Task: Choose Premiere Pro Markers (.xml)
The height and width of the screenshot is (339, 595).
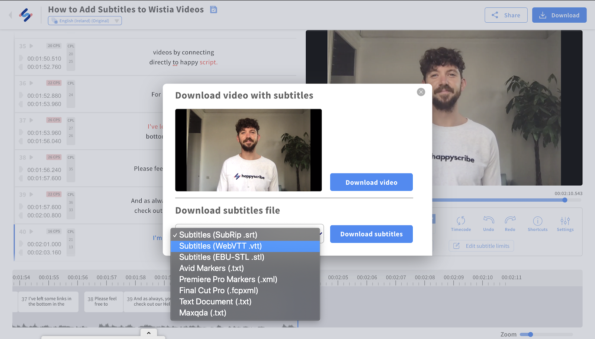Action: coord(245,280)
